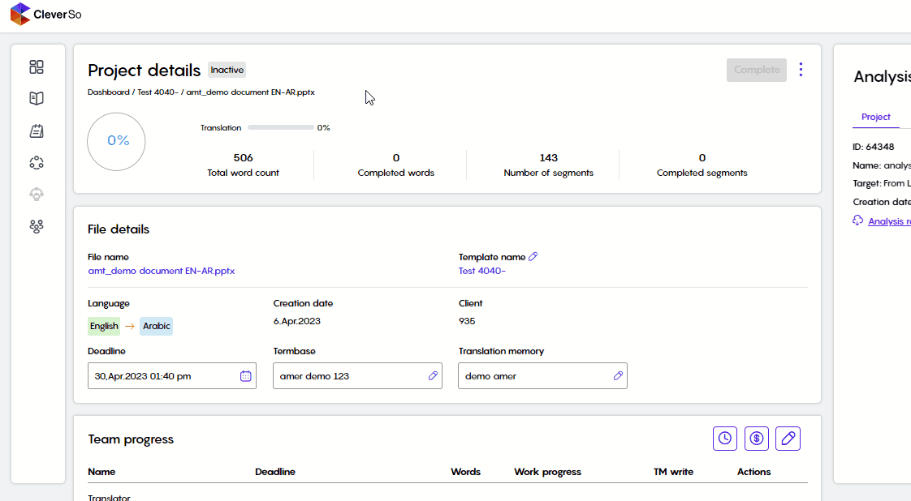Screen dimensions: 911x501
Task: Open the book icon in sidebar
Action: [37, 99]
